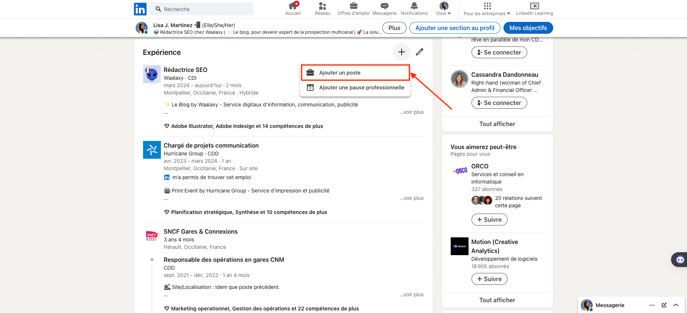
Task: Click the Hurricane Group company logo
Action: point(152,150)
